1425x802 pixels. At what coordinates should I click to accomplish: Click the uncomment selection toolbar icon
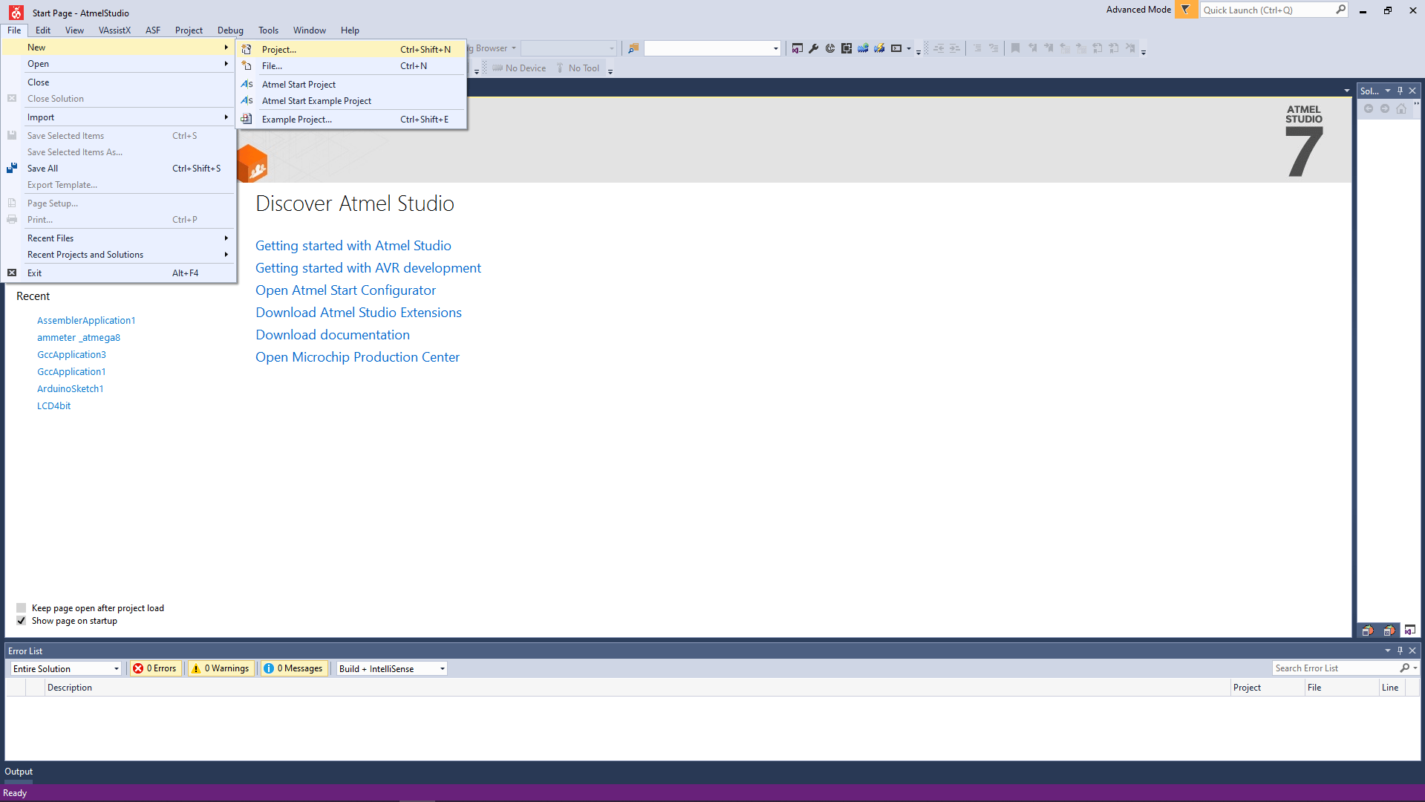pyautogui.click(x=994, y=48)
